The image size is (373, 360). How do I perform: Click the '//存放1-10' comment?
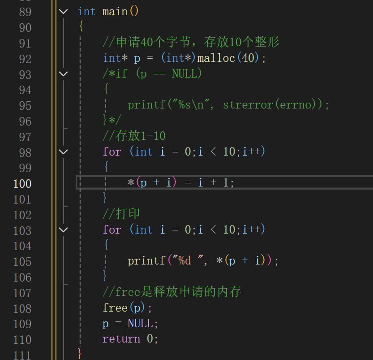pyautogui.click(x=134, y=136)
